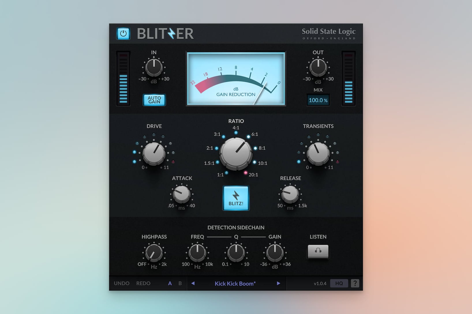Click the Highpass sidechain filter knob
Viewport: 472px width, 314px height.
pos(154,252)
